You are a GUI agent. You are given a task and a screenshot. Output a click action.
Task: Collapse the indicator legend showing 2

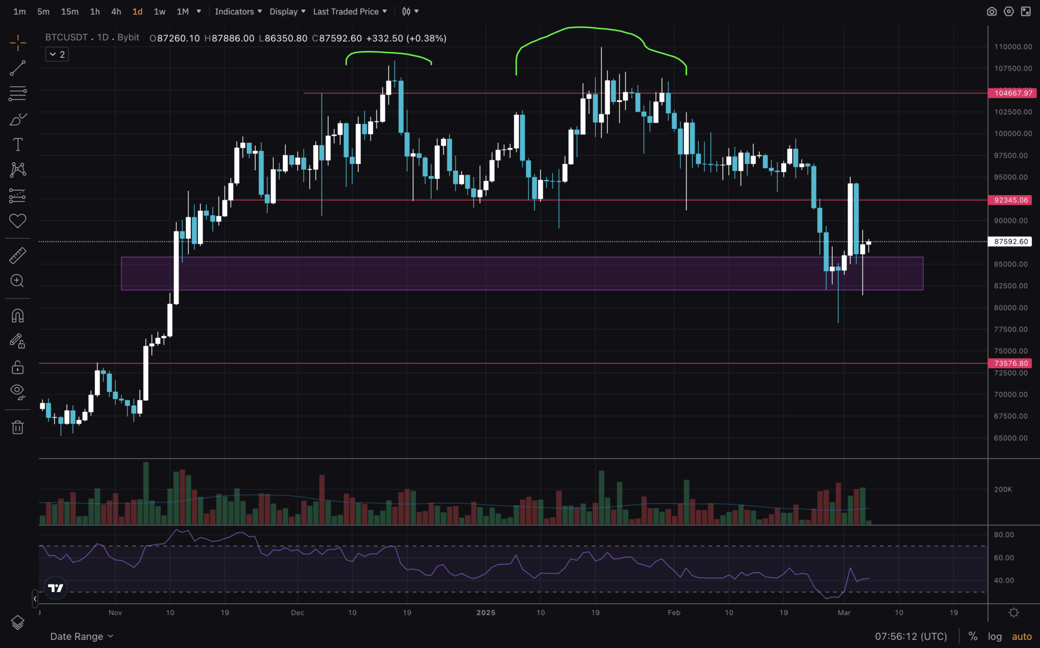(x=57, y=54)
